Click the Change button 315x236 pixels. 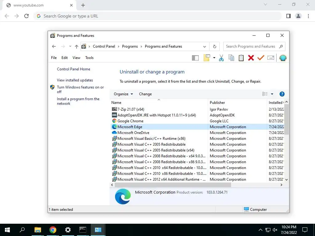pyautogui.click(x=145, y=94)
